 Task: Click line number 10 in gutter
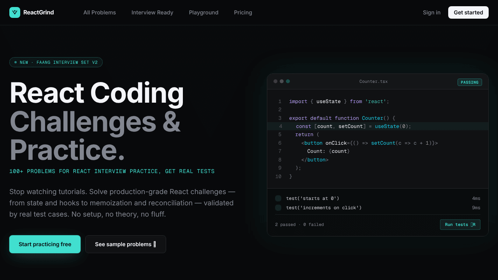278,176
